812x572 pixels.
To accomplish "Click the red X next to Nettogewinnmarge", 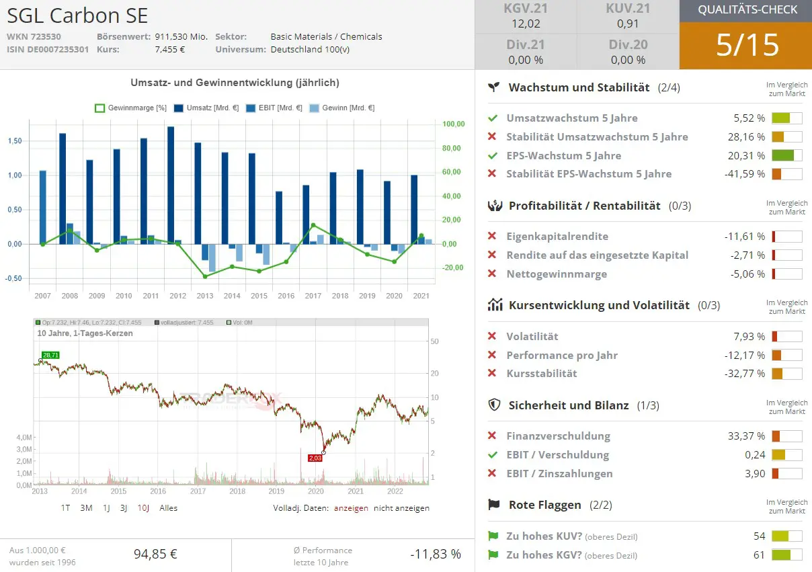I will [493, 274].
